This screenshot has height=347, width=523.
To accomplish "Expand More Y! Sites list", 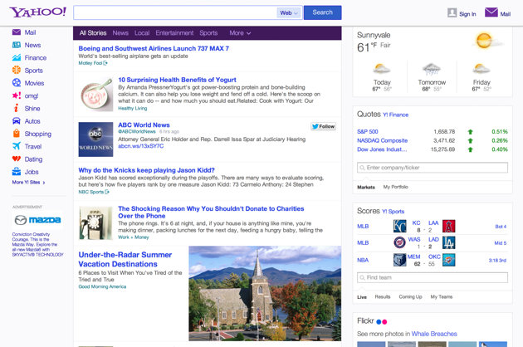I will (27, 182).
